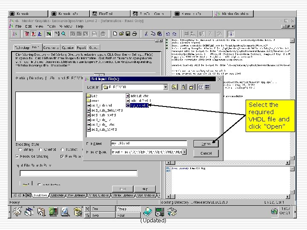
Task: Click the Open button in file dialog
Action: tap(206, 144)
